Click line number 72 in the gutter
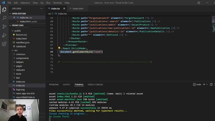This screenshot has width=215, height=121. click(51, 62)
